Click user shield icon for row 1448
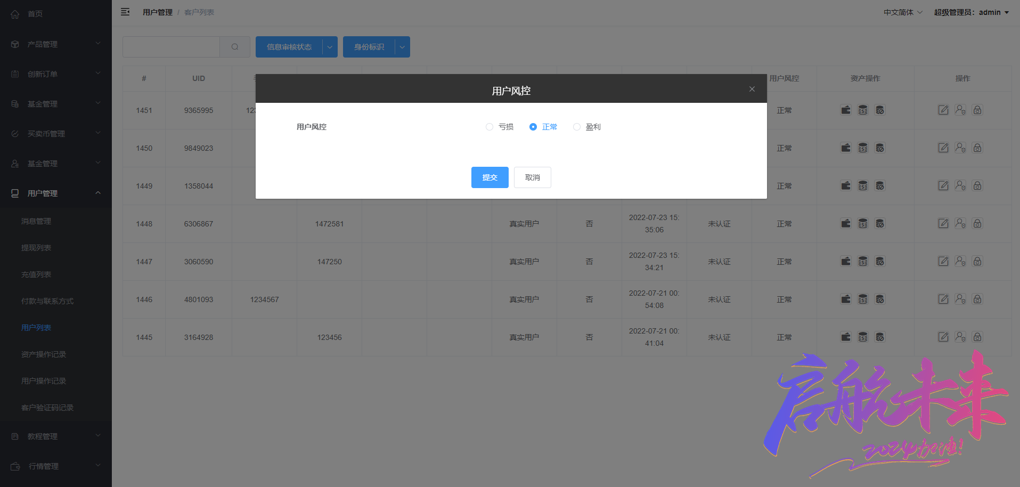This screenshot has width=1020, height=487. (960, 224)
